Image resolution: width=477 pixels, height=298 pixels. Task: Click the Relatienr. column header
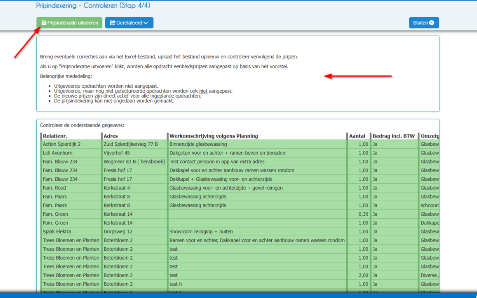(71, 136)
